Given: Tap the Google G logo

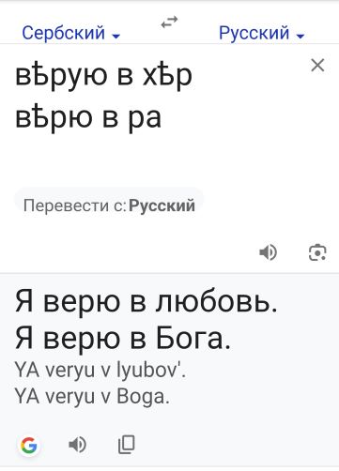Looking at the screenshot, I should pyautogui.click(x=29, y=445).
